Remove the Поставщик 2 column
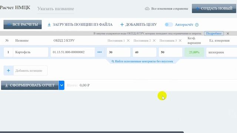The height and width of the screenshot is (133, 237). click(154, 41)
